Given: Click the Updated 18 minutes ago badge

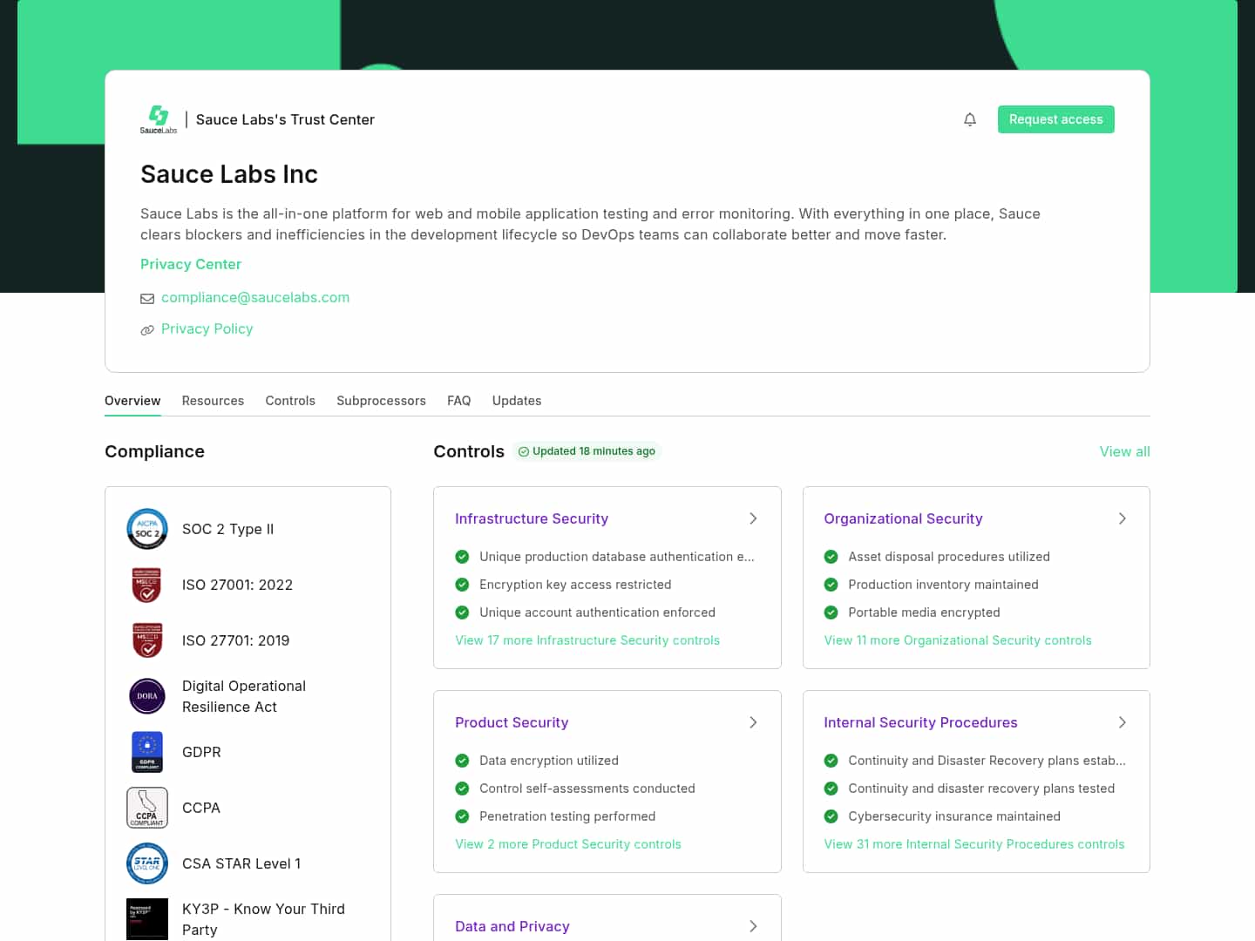Looking at the screenshot, I should (586, 451).
